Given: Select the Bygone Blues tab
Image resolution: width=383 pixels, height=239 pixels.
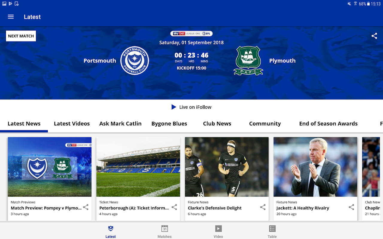Looking at the screenshot, I should [169, 123].
